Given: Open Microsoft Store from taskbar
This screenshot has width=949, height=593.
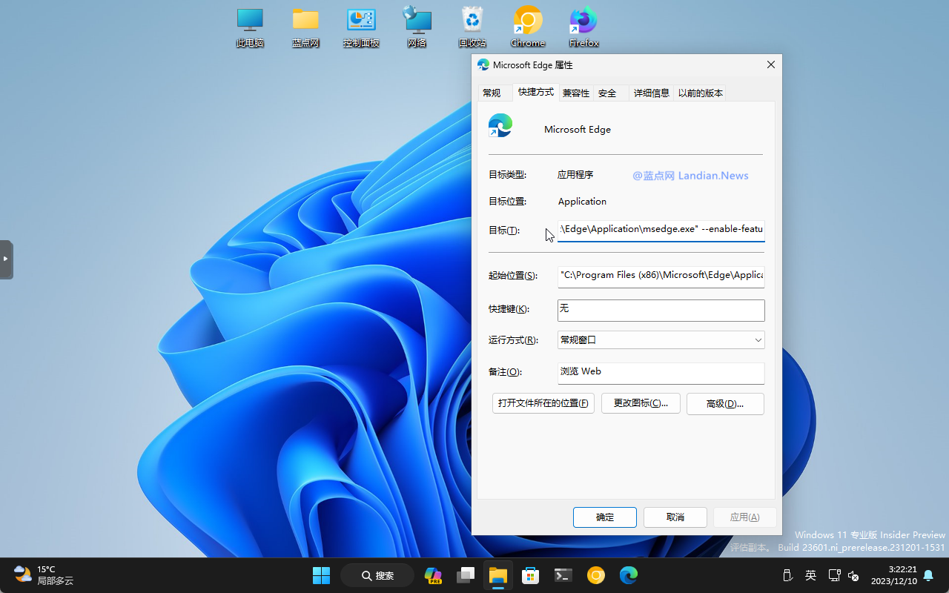Looking at the screenshot, I should (530, 575).
